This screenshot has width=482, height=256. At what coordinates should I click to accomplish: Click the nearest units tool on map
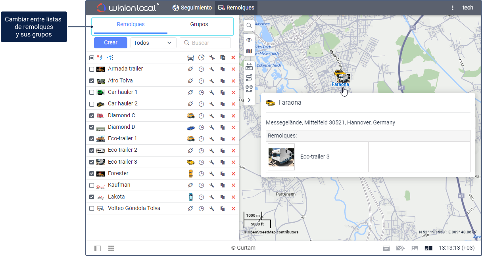(249, 89)
